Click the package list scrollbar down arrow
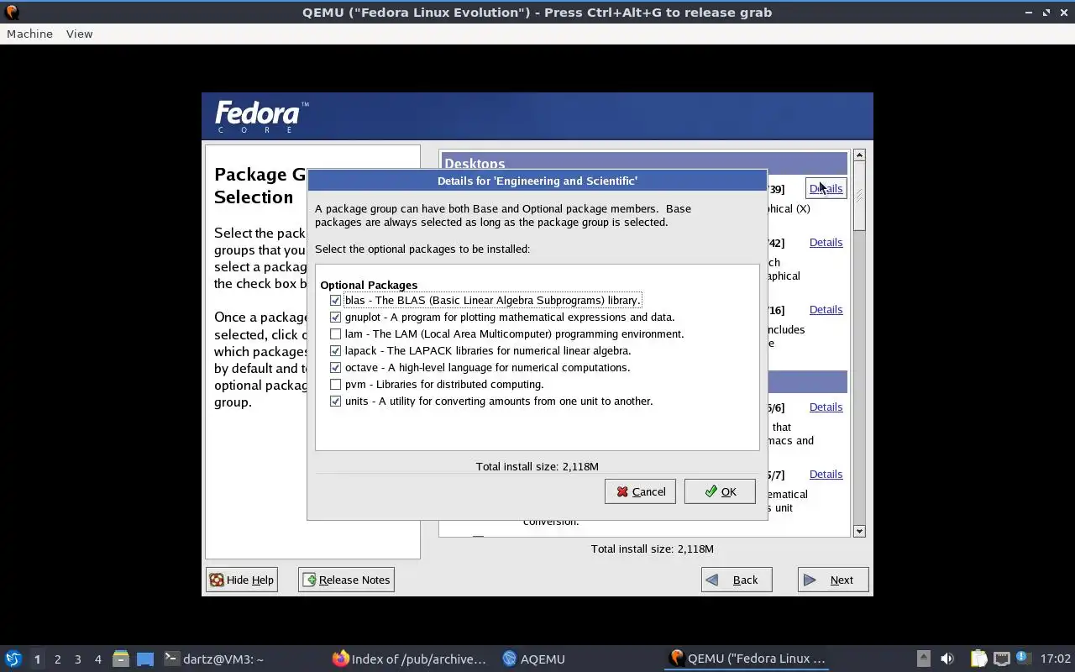Image resolution: width=1075 pixels, height=672 pixels. (x=859, y=531)
